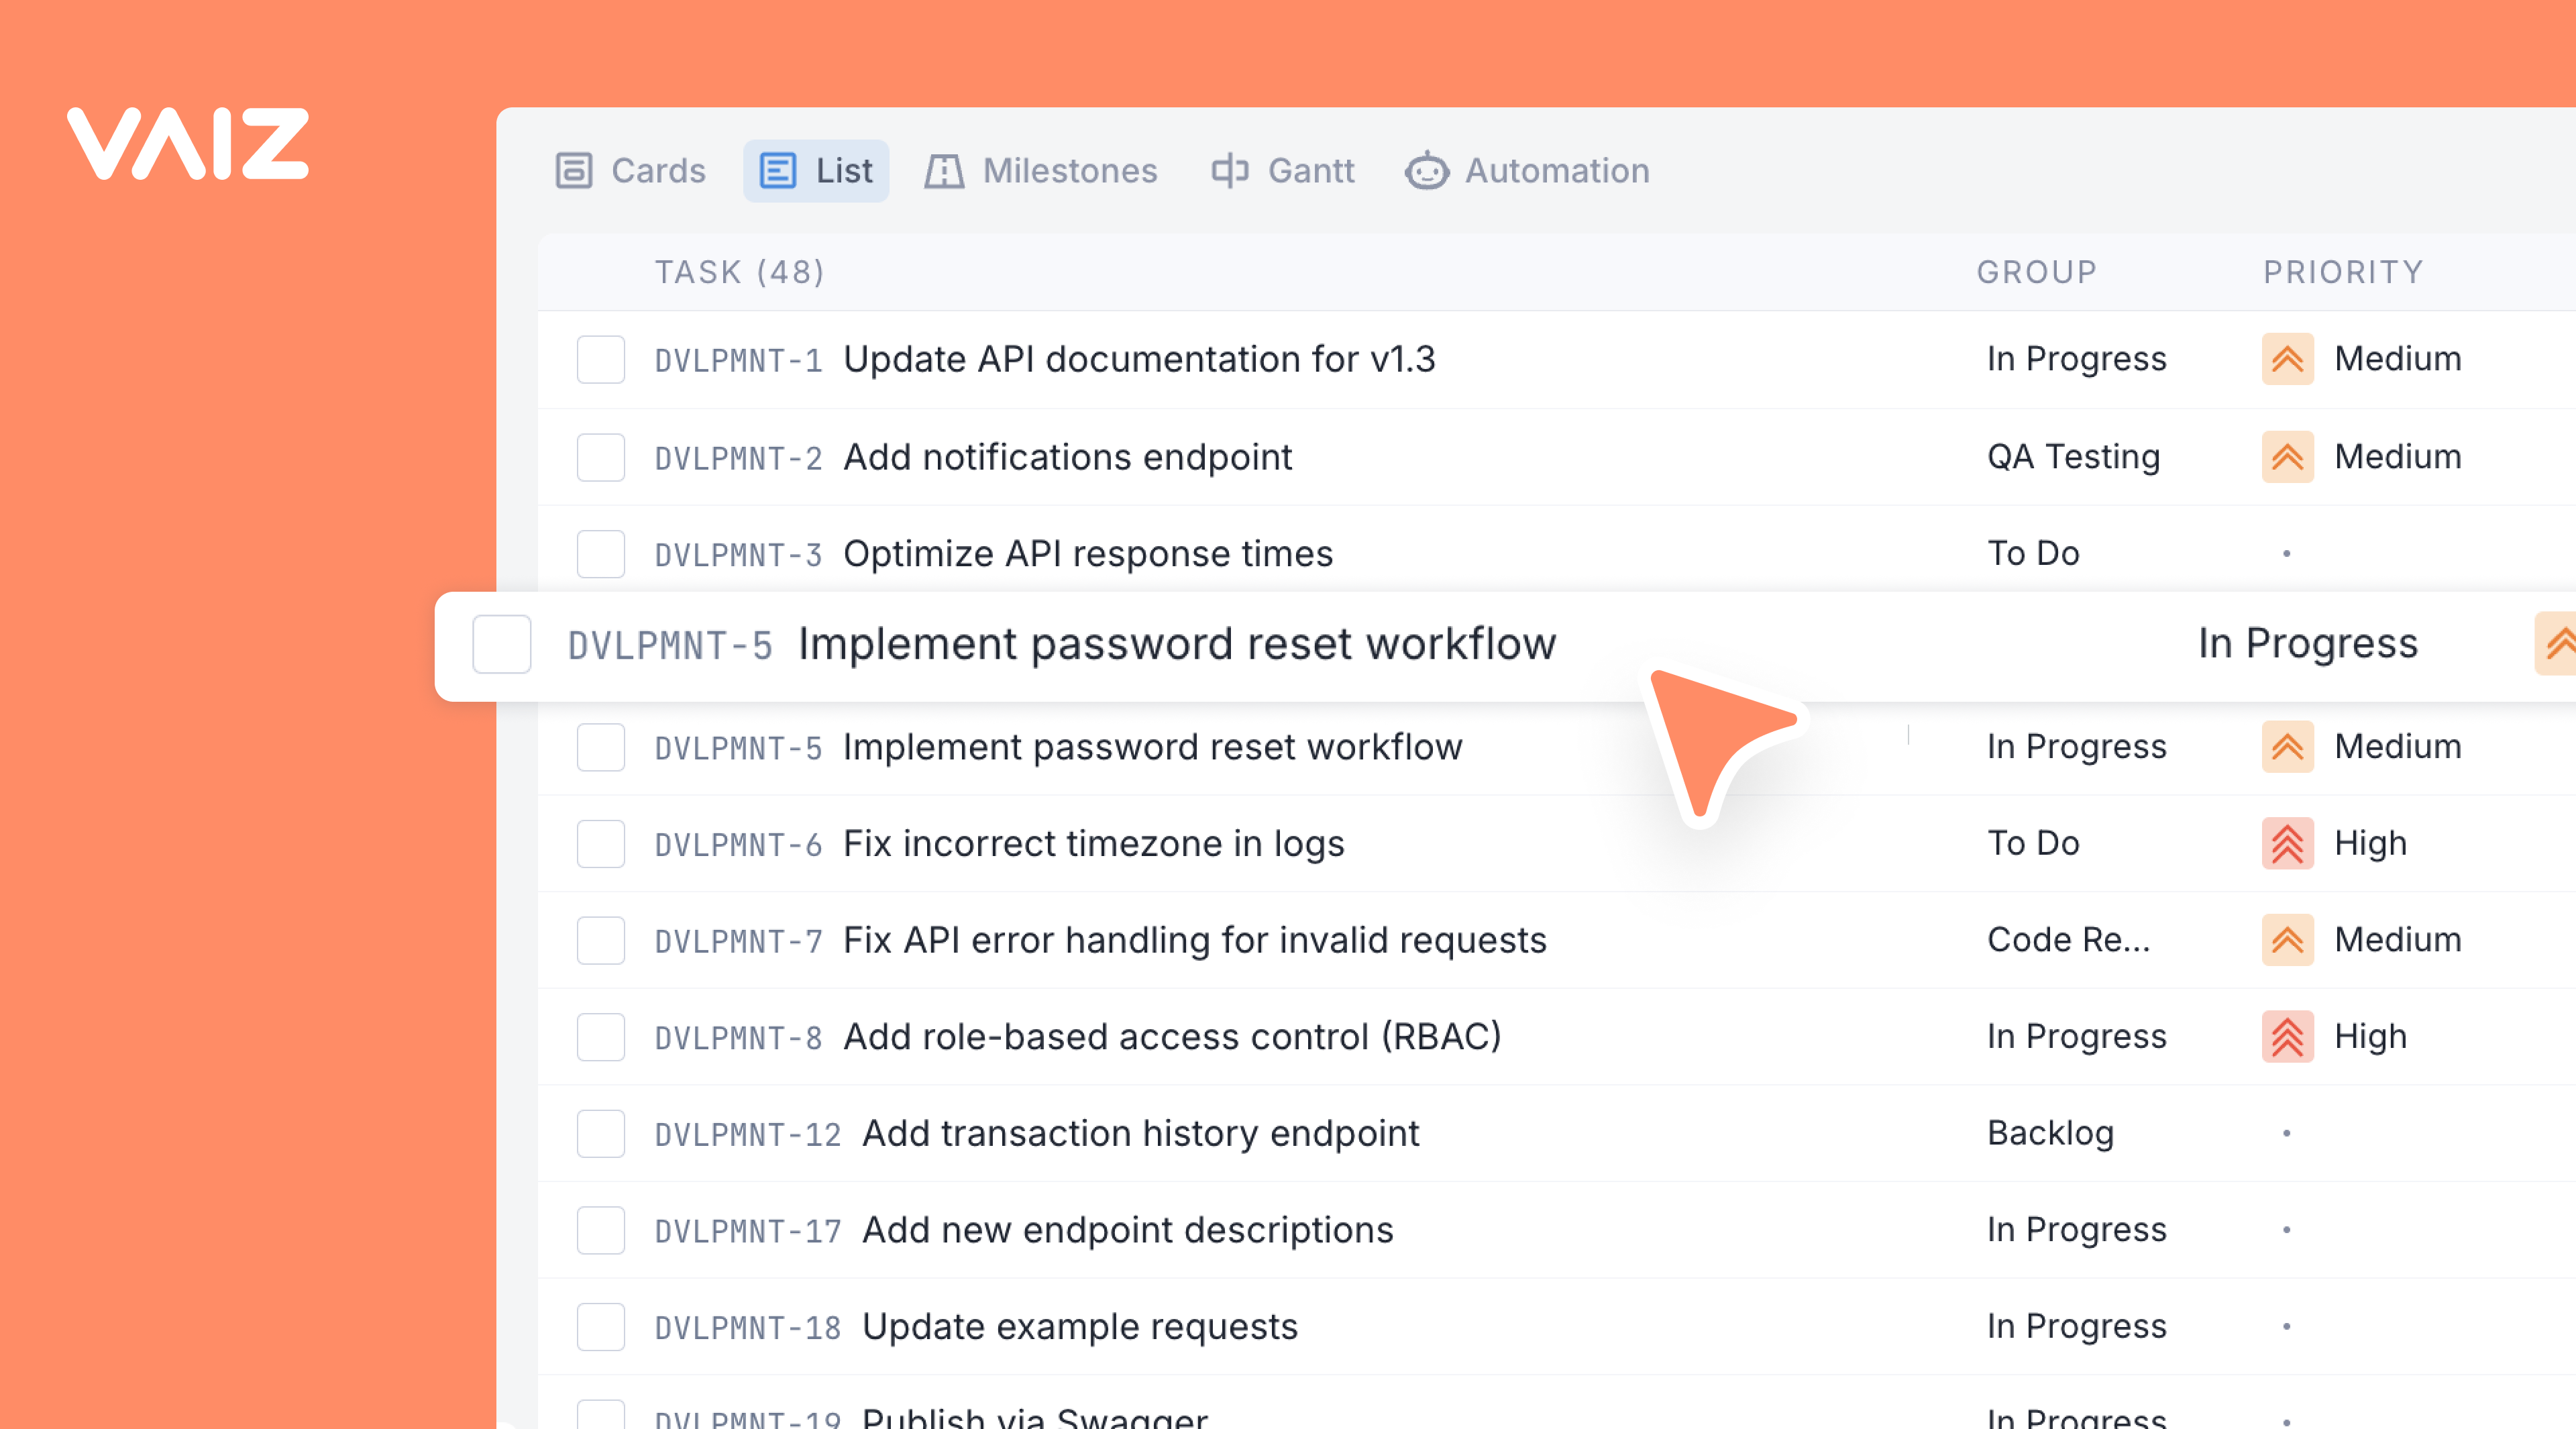
Task: Select checkbox for Add notifications endpoint
Action: pyautogui.click(x=601, y=457)
